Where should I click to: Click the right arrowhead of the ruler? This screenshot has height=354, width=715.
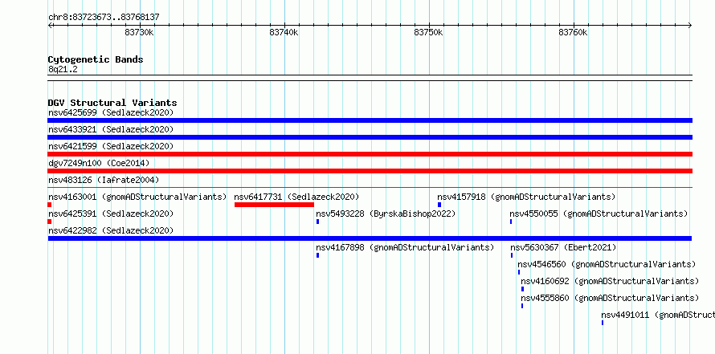[690, 26]
